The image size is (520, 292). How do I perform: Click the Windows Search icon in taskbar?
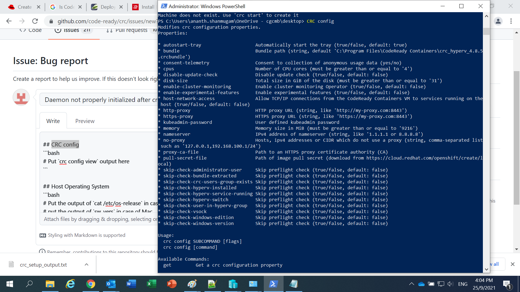pos(30,284)
